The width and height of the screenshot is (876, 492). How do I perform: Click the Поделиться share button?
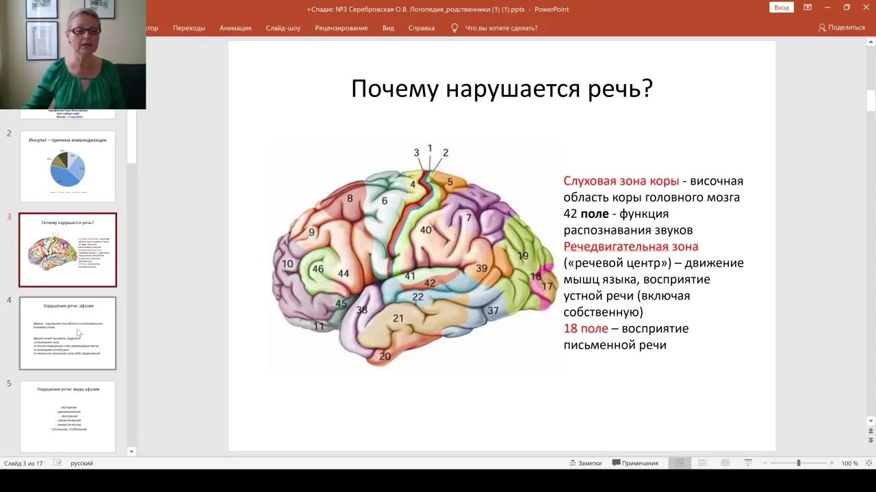tap(841, 28)
